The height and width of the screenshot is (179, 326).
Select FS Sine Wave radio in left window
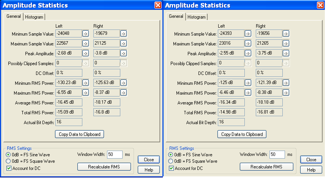click(x=8, y=155)
